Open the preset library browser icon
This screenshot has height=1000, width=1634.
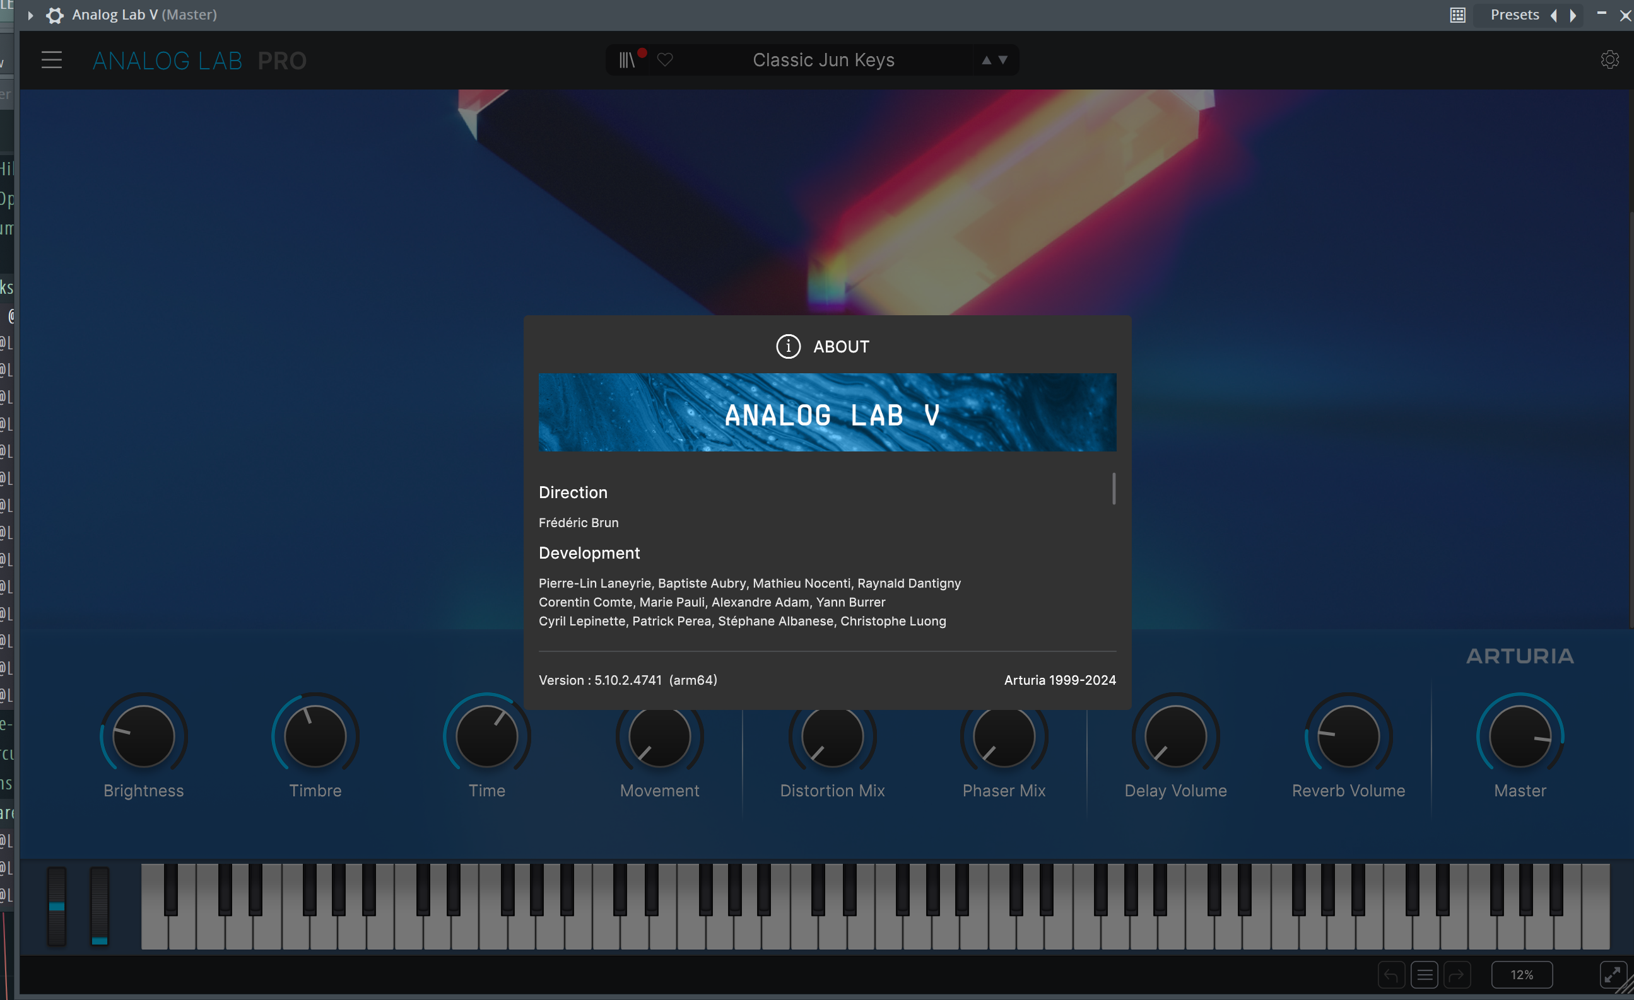click(627, 61)
